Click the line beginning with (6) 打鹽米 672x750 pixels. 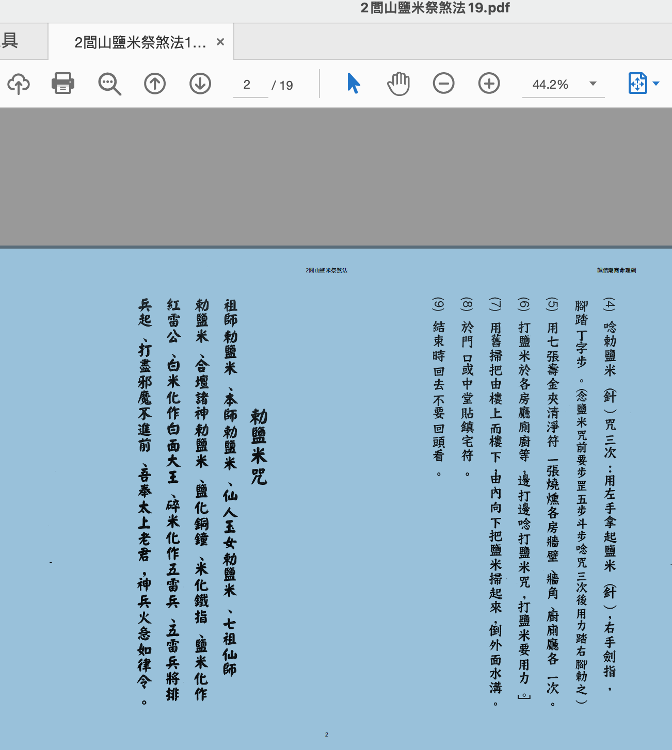524,498
